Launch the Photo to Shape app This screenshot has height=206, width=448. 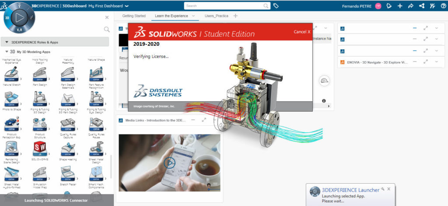point(11,99)
